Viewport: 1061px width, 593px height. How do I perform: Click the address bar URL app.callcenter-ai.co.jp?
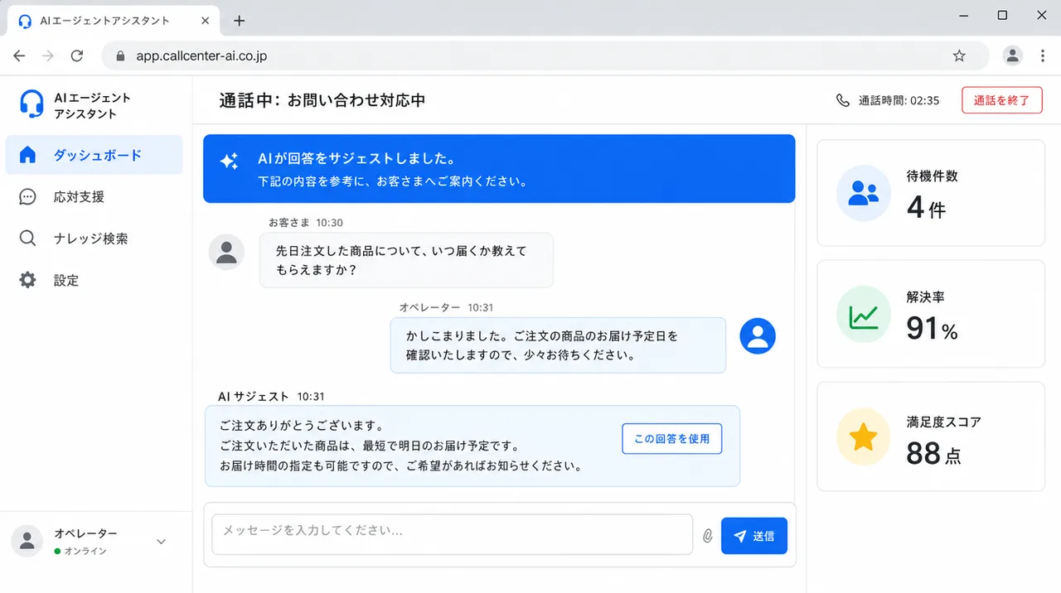click(x=201, y=56)
